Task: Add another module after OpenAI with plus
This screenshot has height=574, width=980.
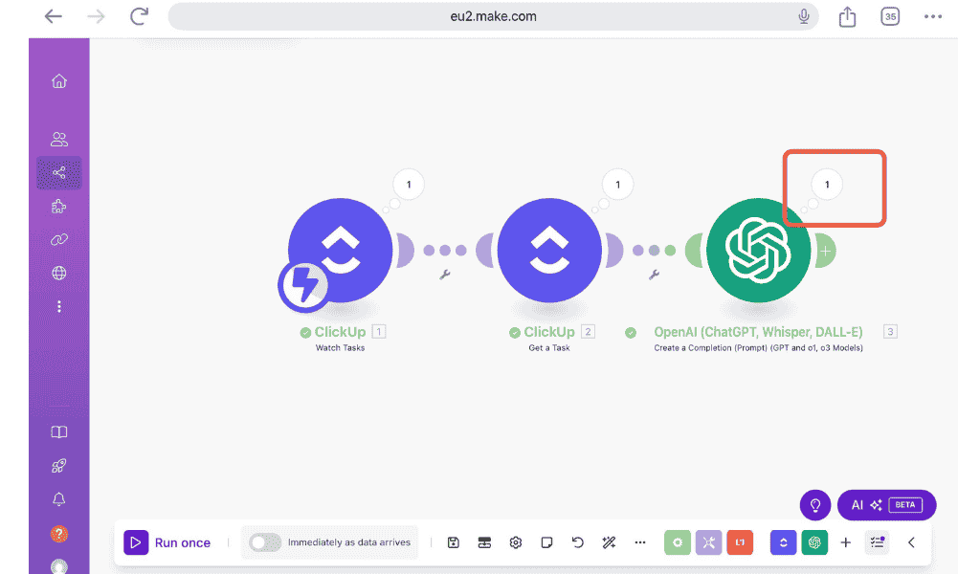Action: 826,251
